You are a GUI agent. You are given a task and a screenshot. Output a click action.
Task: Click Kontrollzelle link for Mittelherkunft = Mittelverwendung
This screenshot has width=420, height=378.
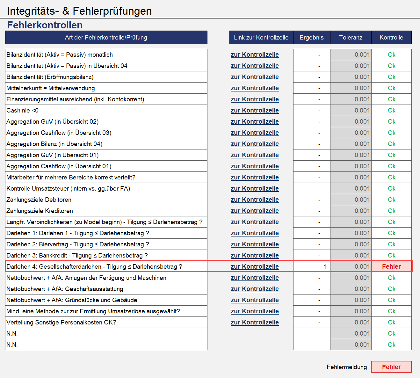(255, 88)
